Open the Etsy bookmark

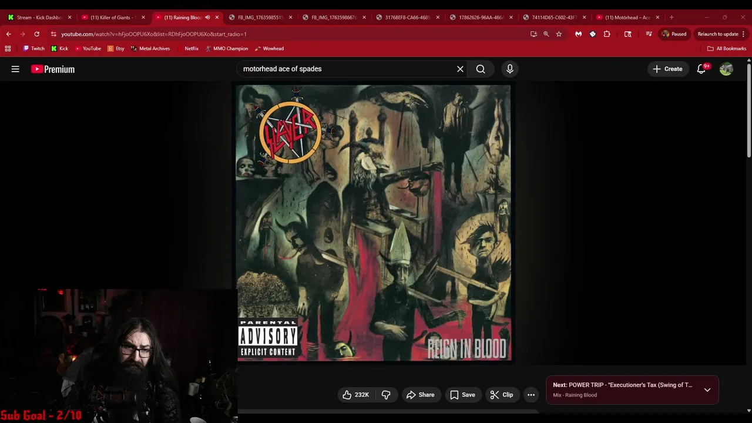click(x=116, y=49)
